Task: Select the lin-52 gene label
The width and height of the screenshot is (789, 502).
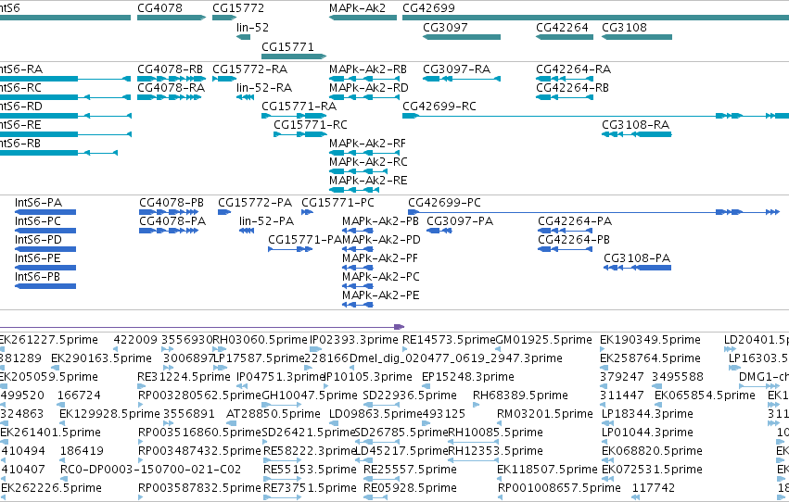Action: pos(252,28)
